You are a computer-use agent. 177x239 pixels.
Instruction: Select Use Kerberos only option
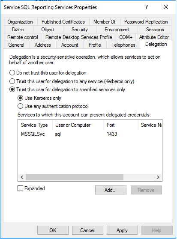(20, 98)
